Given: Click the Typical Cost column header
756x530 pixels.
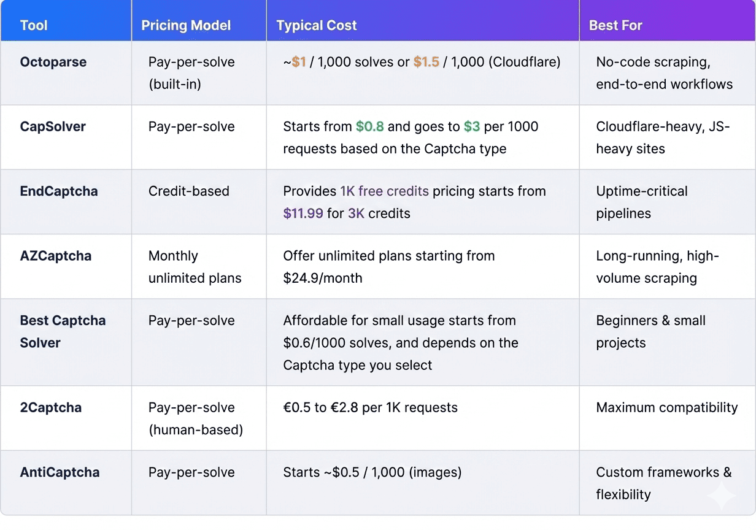Looking at the screenshot, I should (317, 26).
